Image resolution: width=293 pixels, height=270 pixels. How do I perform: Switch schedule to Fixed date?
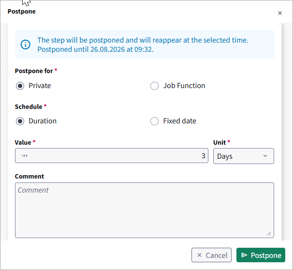[155, 121]
